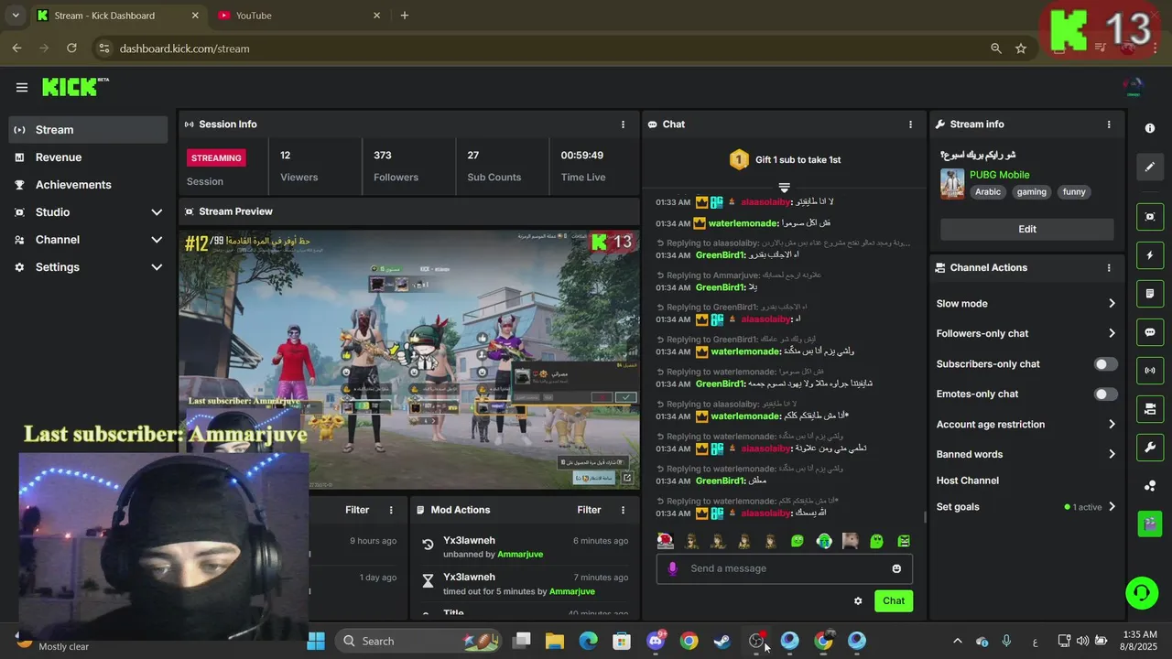Viewport: 1172px width, 659px height.
Task: Open profile avatar in dashboard header
Action: click(x=1134, y=88)
